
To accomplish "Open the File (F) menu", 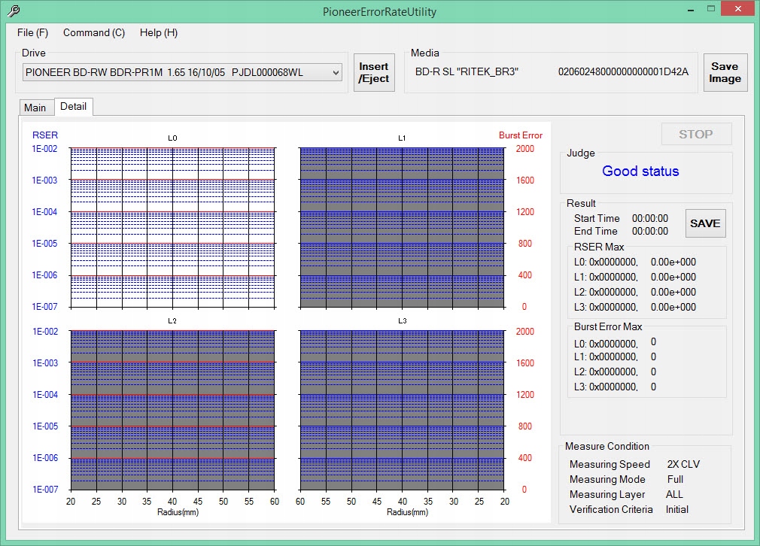I will click(x=32, y=32).
